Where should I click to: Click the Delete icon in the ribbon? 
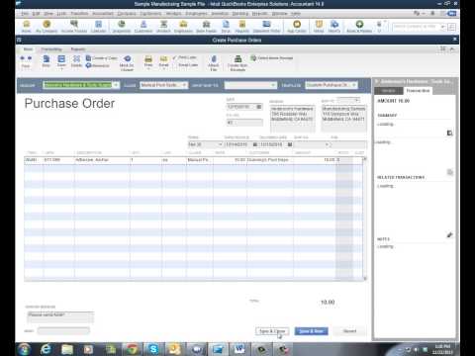[x=76, y=60]
